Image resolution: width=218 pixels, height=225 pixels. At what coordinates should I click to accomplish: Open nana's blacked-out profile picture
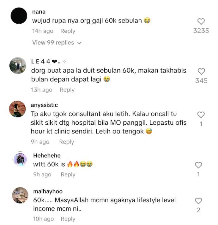(19, 16)
